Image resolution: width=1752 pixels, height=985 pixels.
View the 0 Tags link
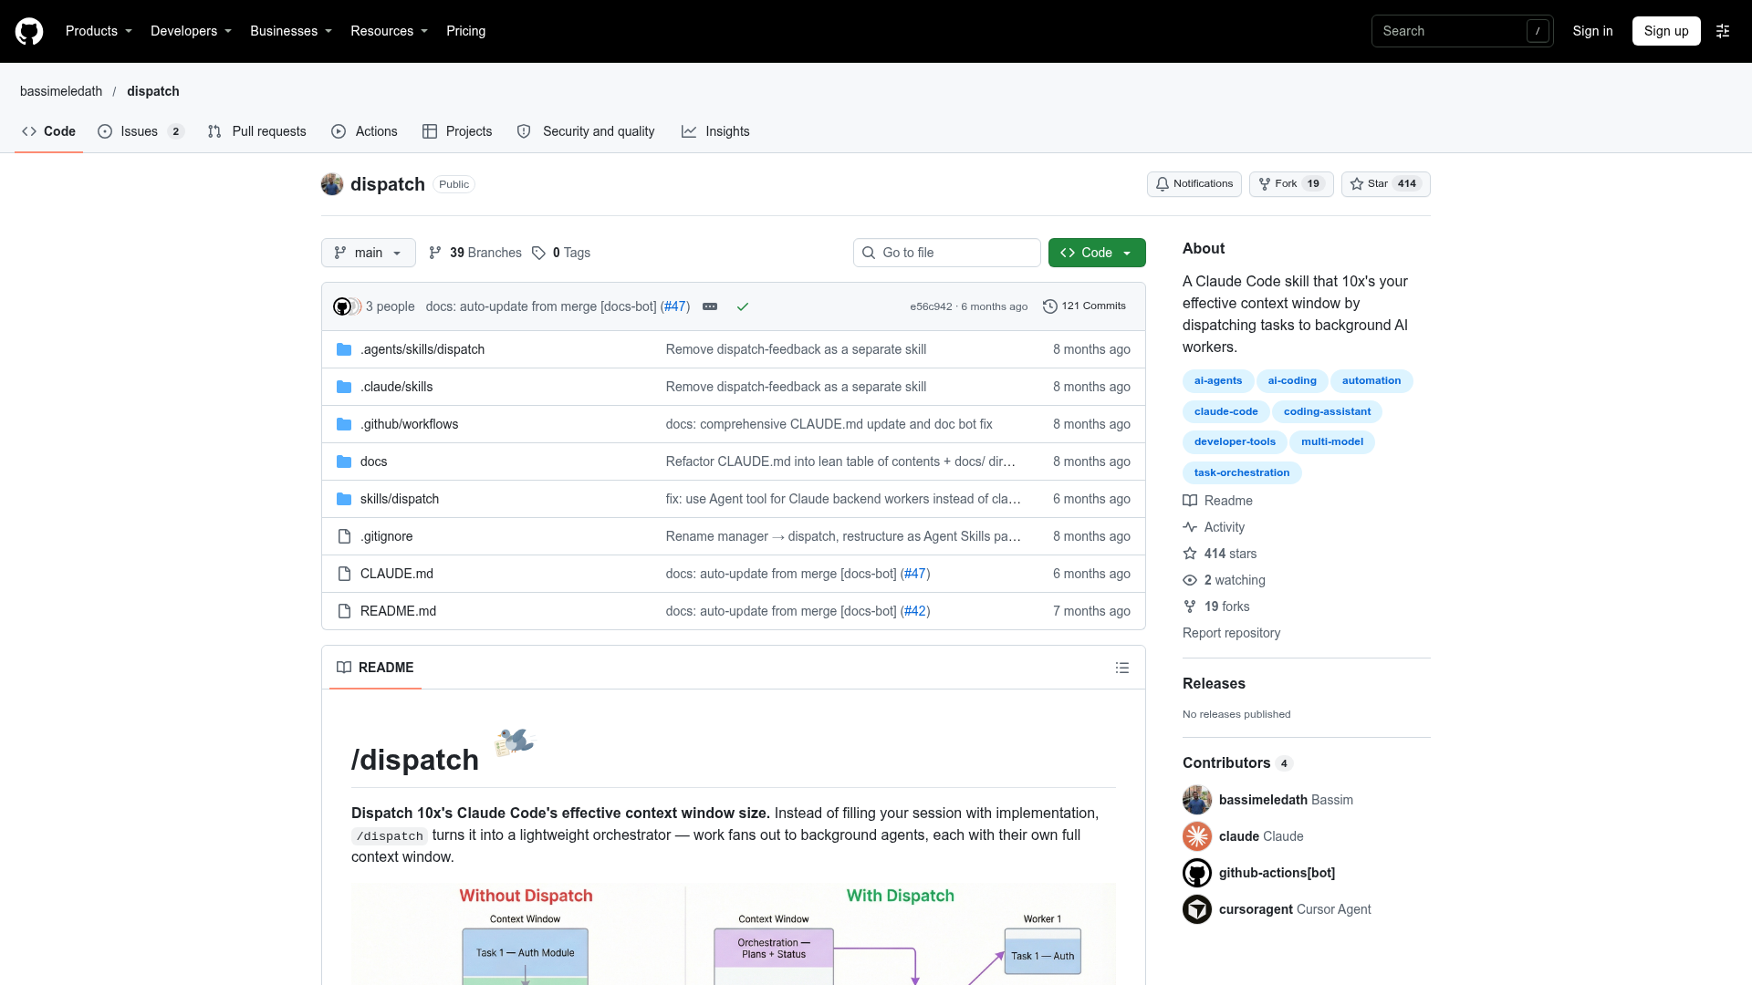561,253
